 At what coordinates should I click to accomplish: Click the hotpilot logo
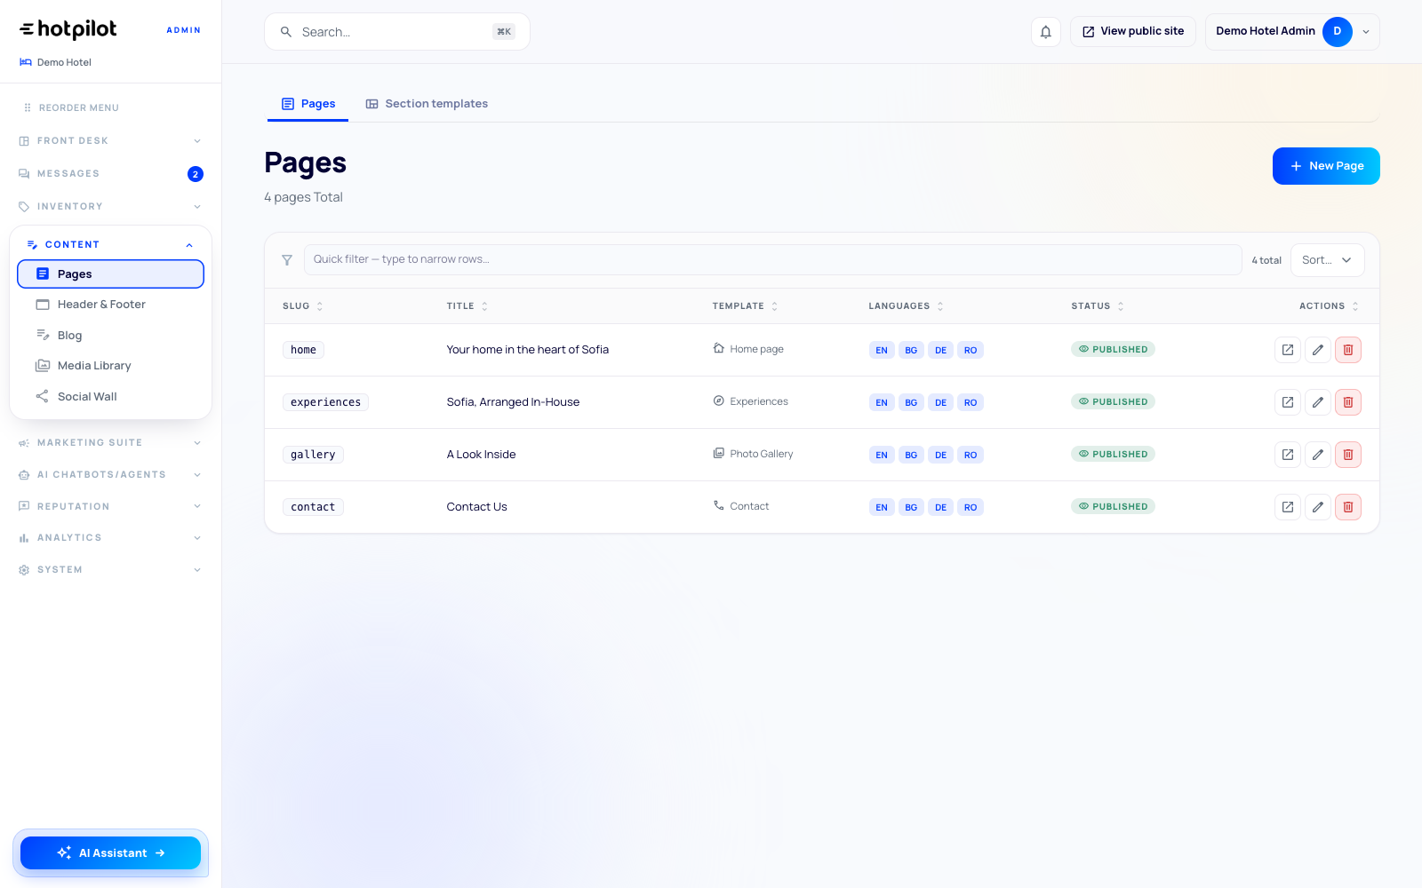pos(68,29)
